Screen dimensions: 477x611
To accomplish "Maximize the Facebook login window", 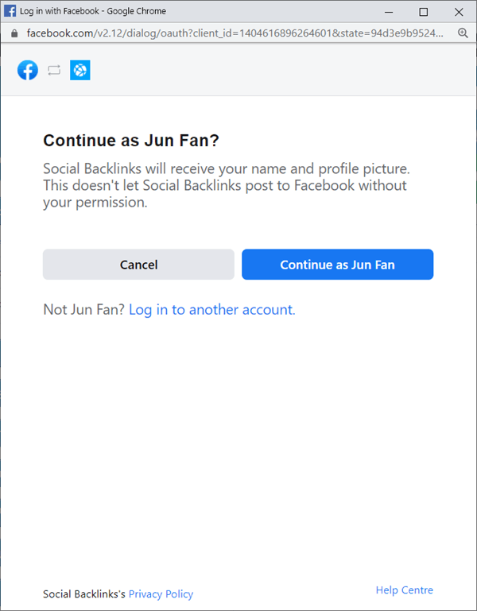I will point(424,11).
